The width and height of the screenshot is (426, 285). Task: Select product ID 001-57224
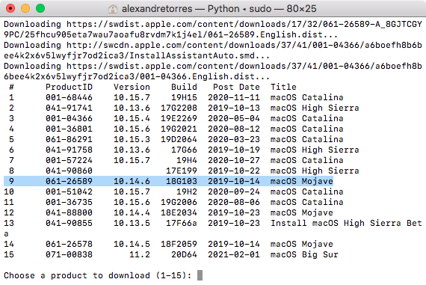point(69,160)
